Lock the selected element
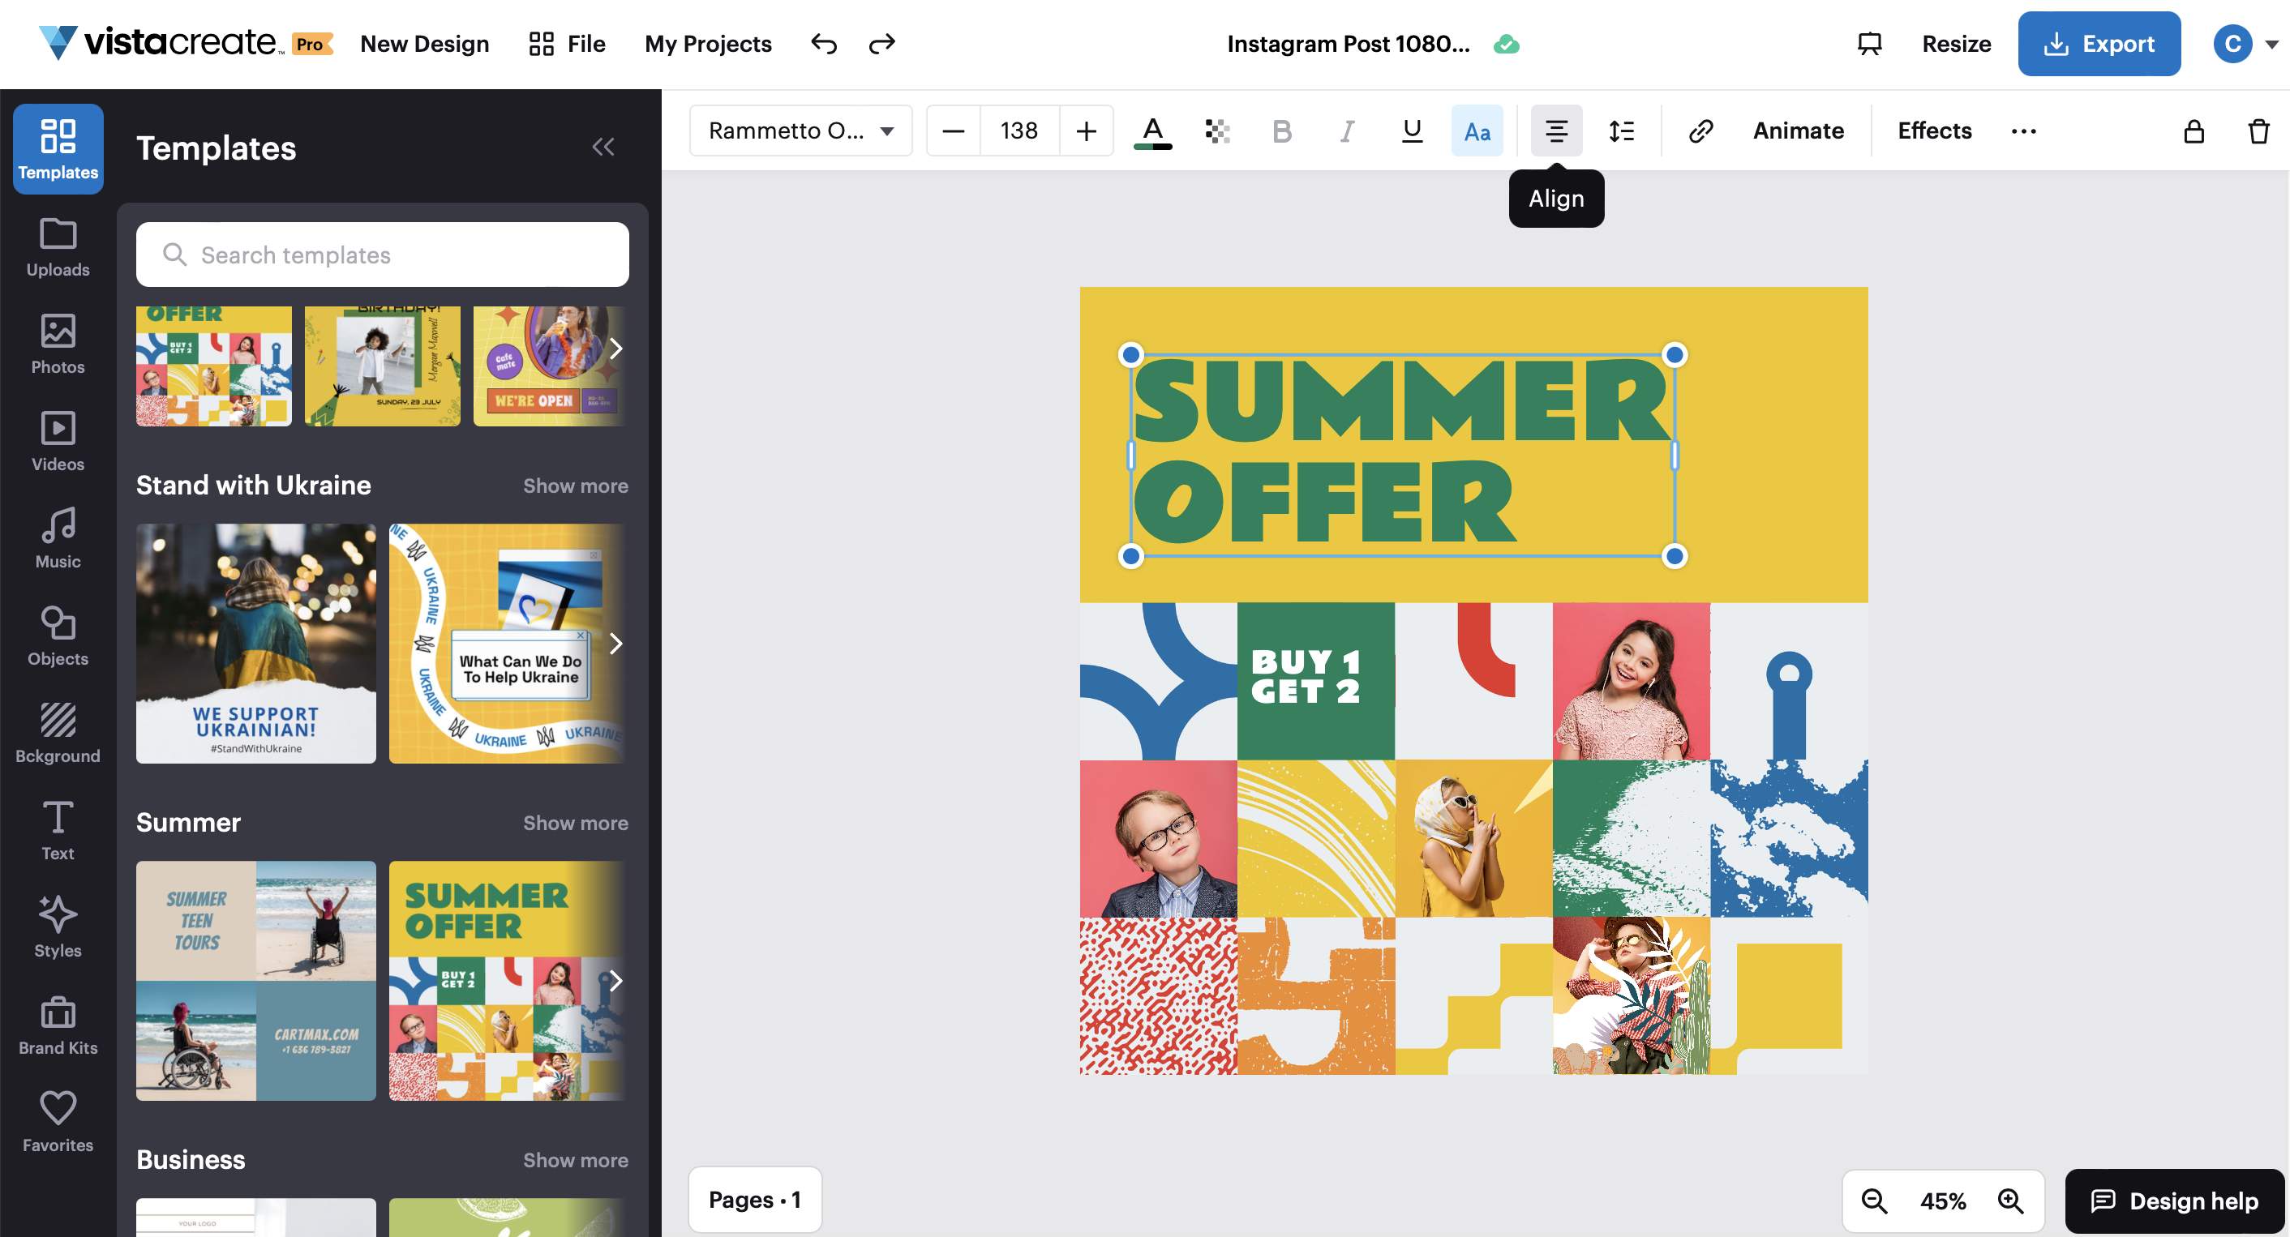The image size is (2290, 1237). [x=2194, y=131]
